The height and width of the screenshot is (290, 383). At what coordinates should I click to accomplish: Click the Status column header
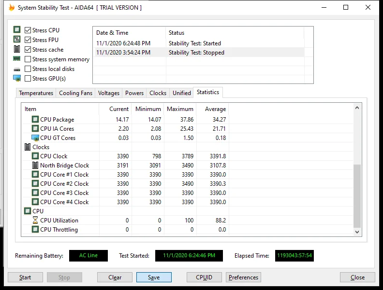pyautogui.click(x=235, y=33)
